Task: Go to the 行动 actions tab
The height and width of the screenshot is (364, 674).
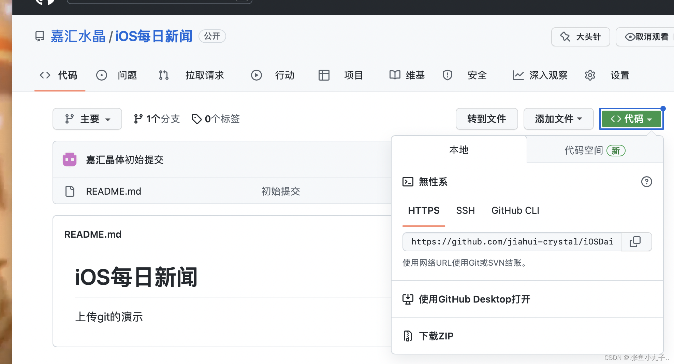Action: 273,75
